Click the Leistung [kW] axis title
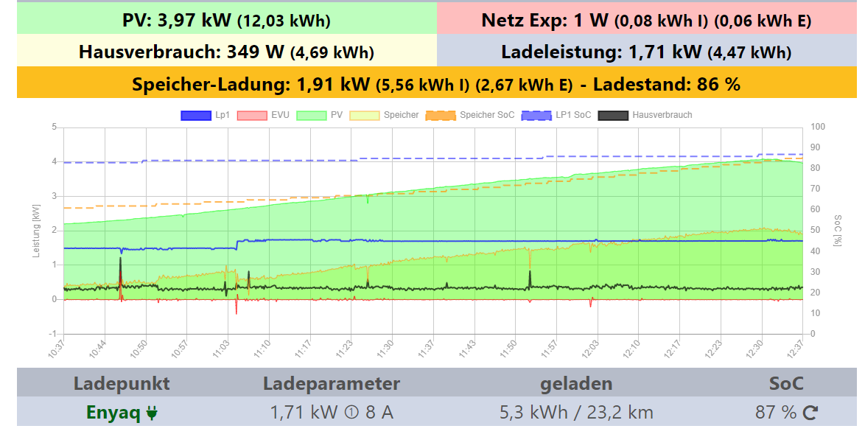This screenshot has height=437, width=865. 36,231
